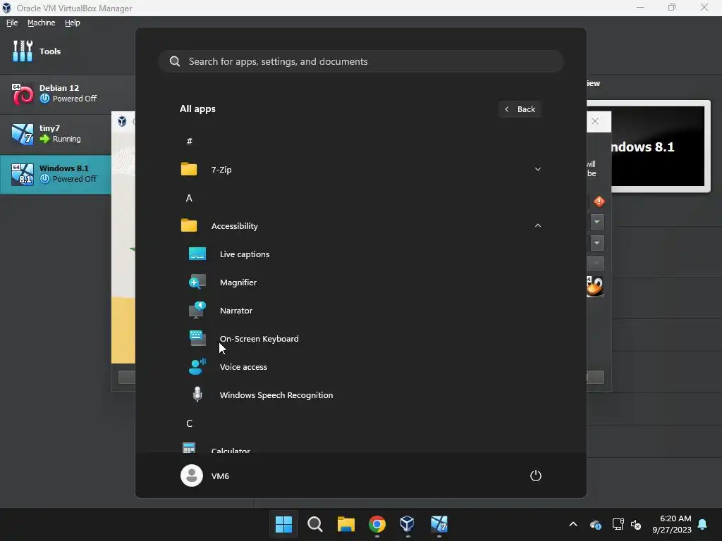Screen dimensions: 722x541
Task: Click the Tools icon in VirtualBox Manager
Action: tap(23, 51)
